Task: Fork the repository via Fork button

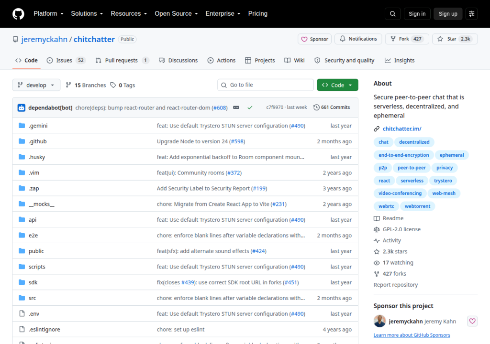Action: (407, 39)
